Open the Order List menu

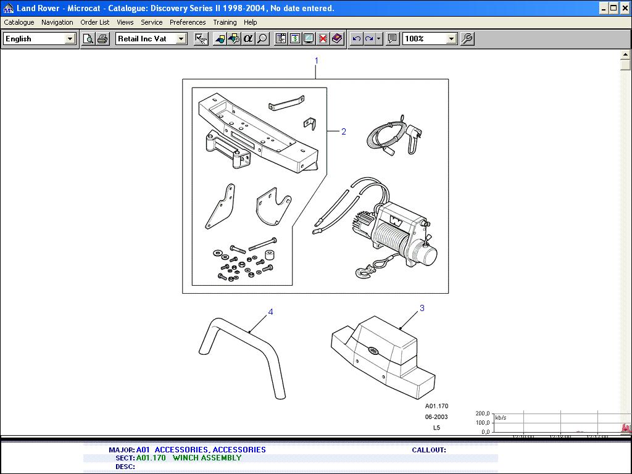(95, 22)
